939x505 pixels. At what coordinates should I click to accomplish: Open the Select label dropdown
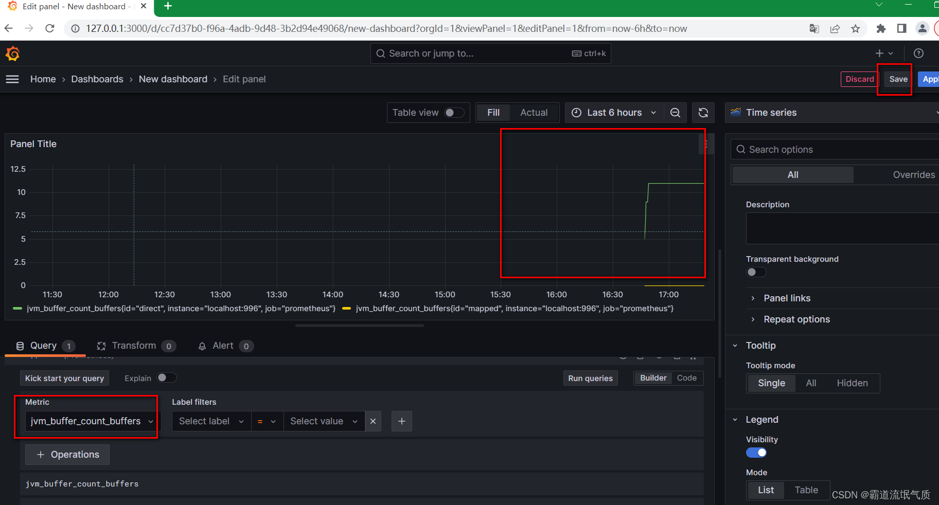(x=211, y=421)
